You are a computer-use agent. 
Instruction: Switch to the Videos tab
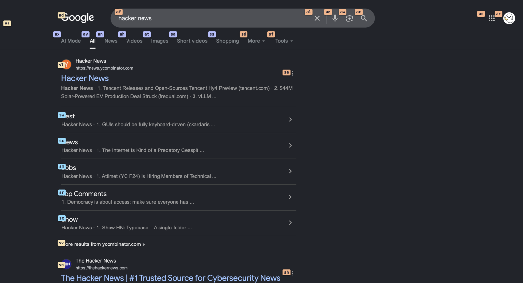pos(134,41)
